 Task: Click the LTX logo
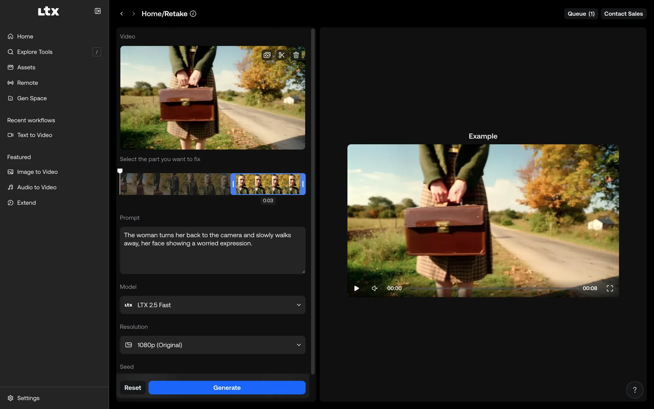pyautogui.click(x=48, y=11)
